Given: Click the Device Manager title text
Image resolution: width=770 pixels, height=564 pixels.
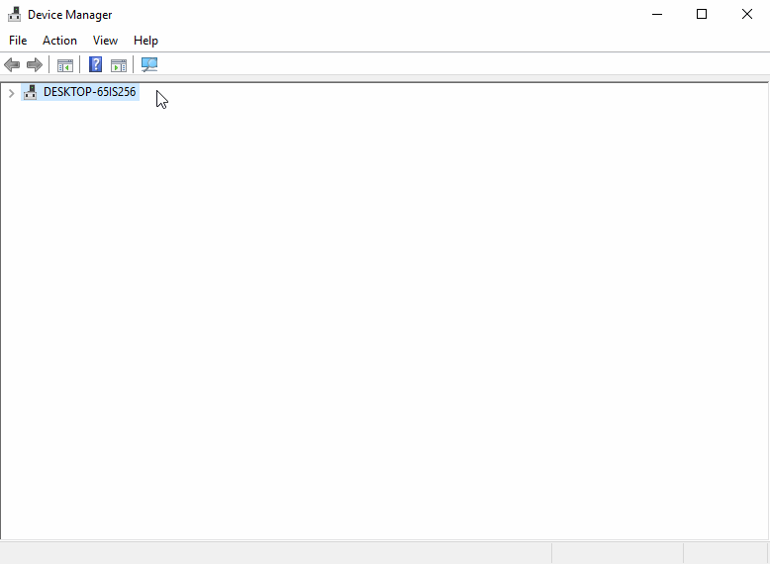Looking at the screenshot, I should click(x=69, y=15).
